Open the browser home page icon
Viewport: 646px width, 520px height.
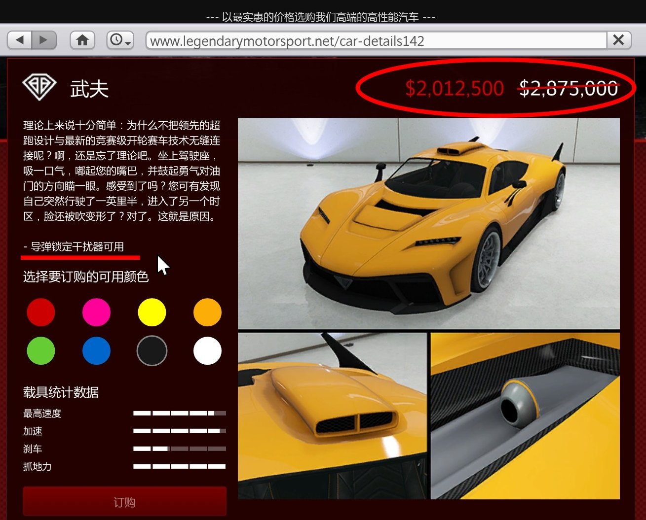point(82,40)
